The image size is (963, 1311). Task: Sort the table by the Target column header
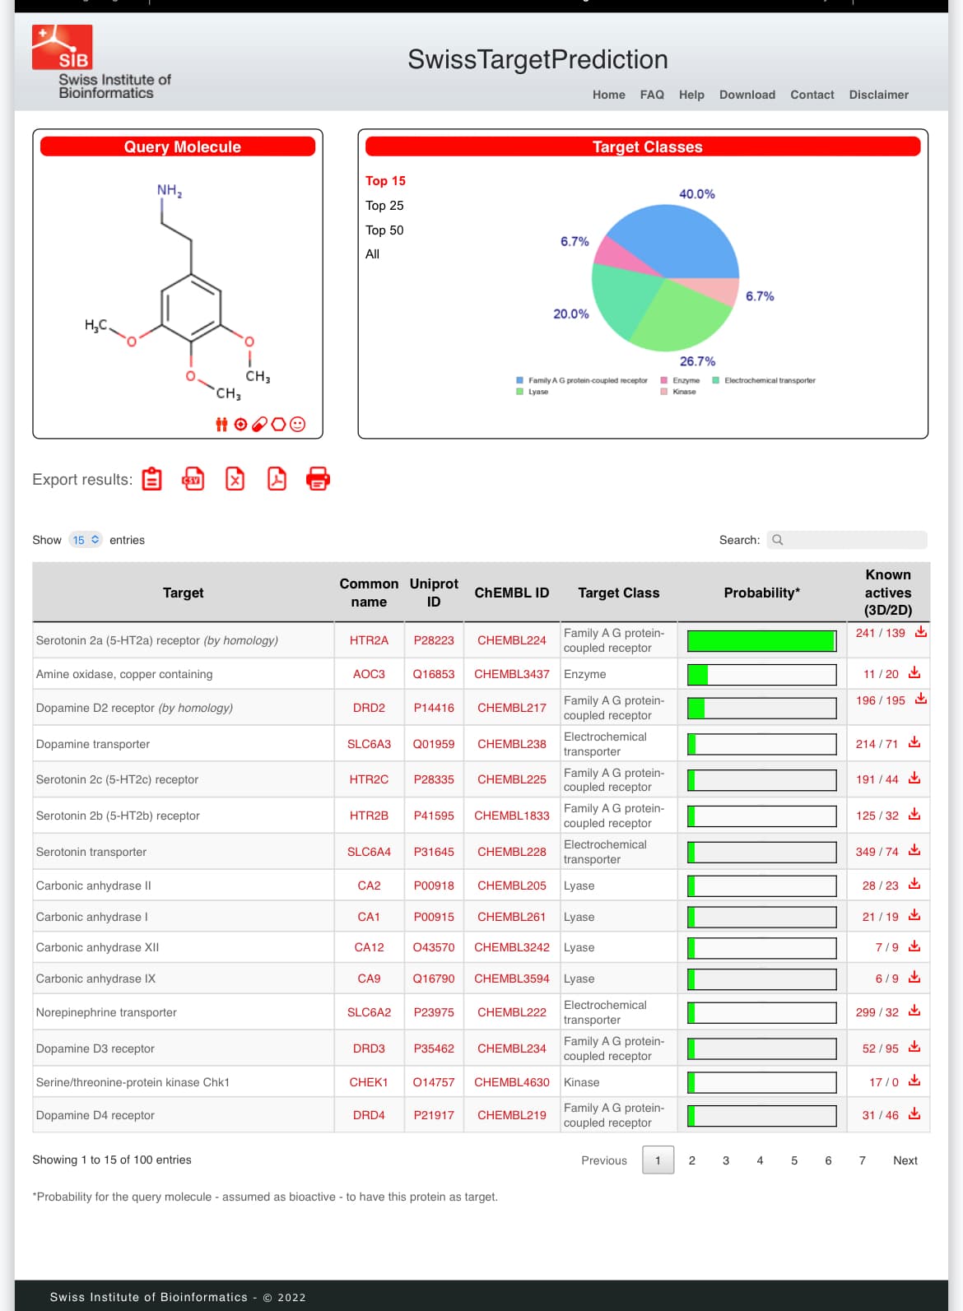(x=184, y=593)
